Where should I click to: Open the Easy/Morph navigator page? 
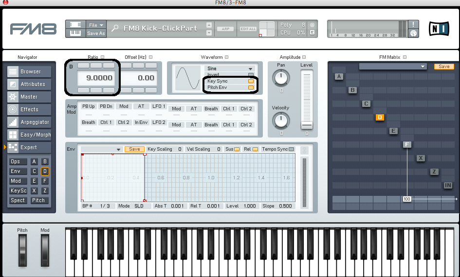pos(29,135)
